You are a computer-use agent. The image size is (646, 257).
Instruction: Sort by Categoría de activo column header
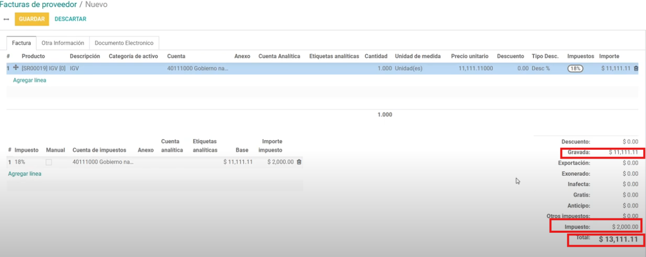tap(133, 56)
